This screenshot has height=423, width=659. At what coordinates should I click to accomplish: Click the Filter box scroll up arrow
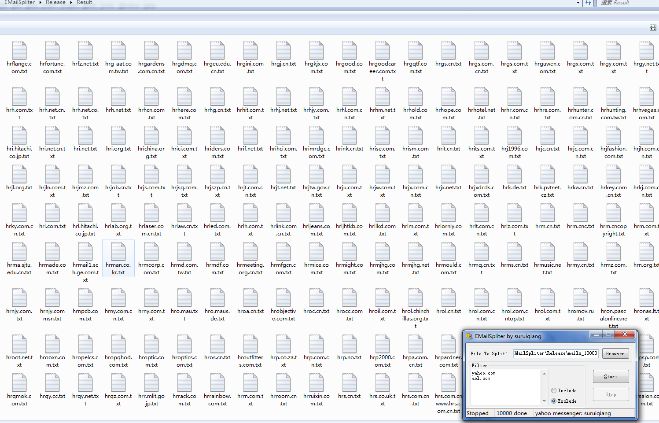545,373
